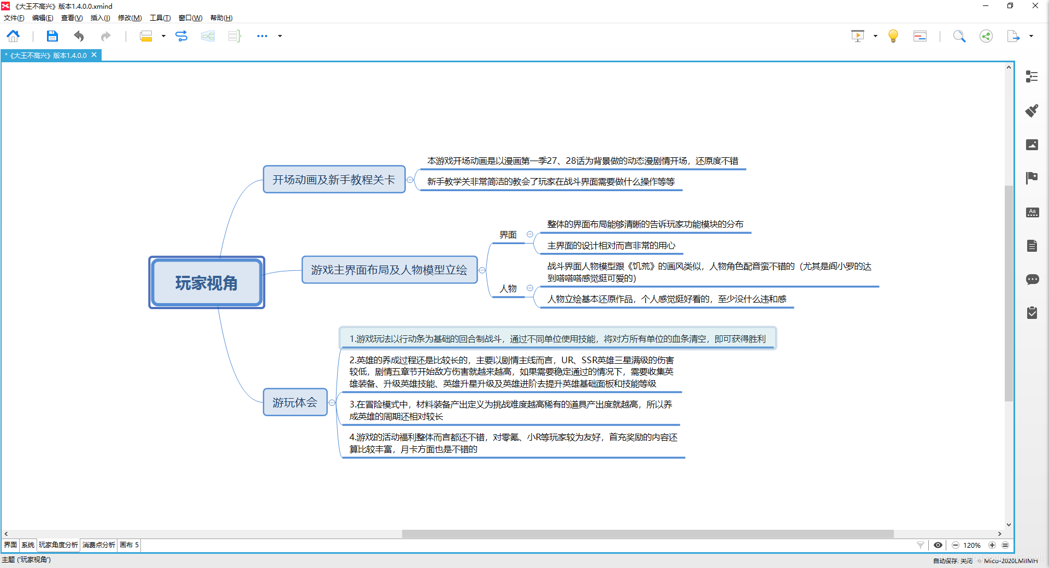Select the 开场动画及新手教程关卡 topic node
Viewport: 1049px width, 568px height.
pyautogui.click(x=334, y=180)
